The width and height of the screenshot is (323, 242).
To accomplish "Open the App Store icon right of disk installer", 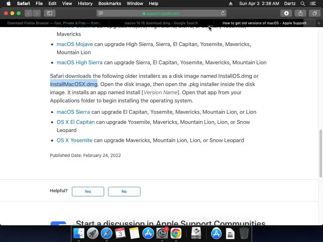I will click(x=216, y=233).
